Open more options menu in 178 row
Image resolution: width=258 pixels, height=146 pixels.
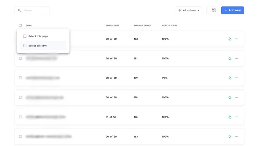tap(237, 98)
